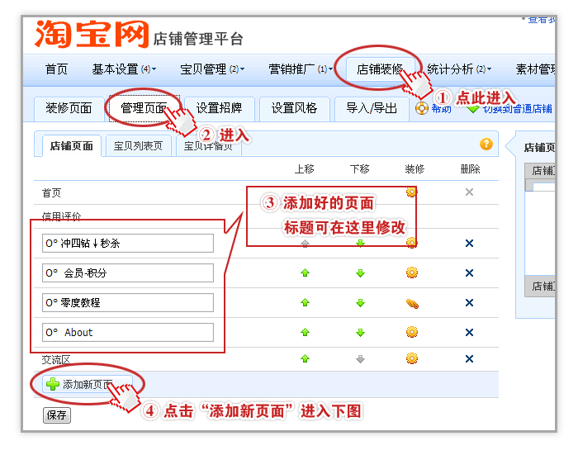Edit the 会员-积分 title field
This screenshot has width=578, height=455.
pyautogui.click(x=128, y=273)
